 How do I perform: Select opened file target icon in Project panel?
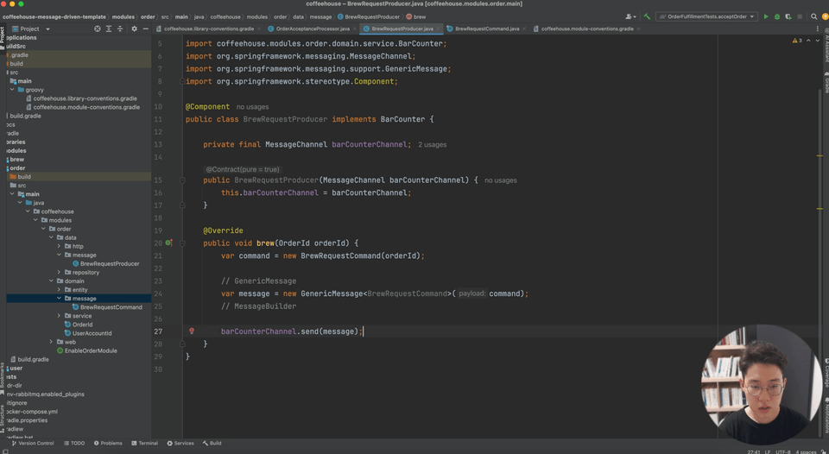tap(98, 29)
